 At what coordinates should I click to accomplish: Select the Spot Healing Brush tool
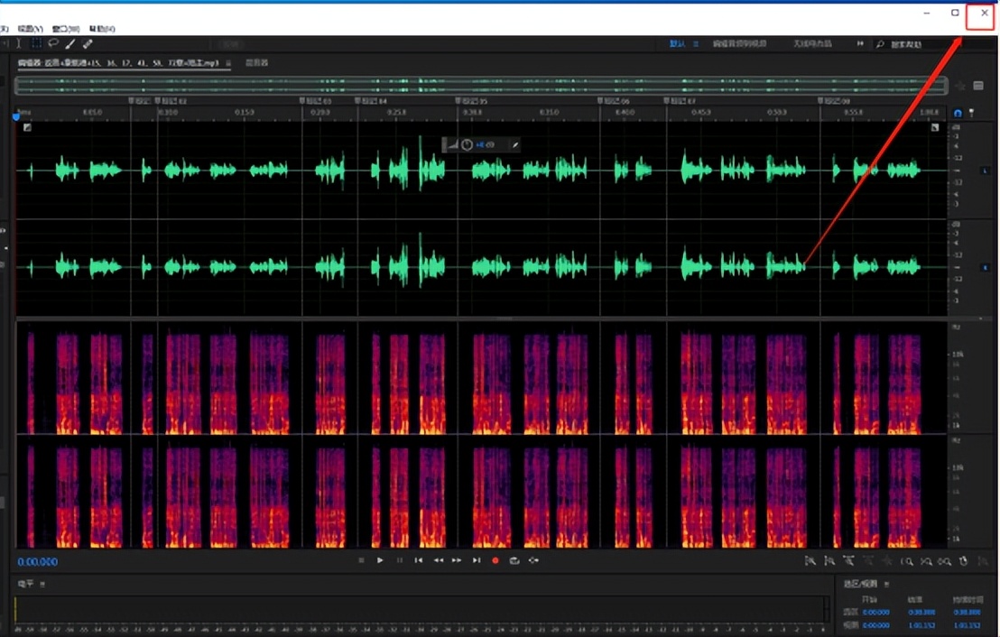pyautogui.click(x=88, y=43)
